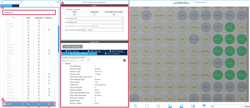This screenshot has width=250, height=108.
Task: Click the Clock Mode value Low
Action: pos(96,82)
